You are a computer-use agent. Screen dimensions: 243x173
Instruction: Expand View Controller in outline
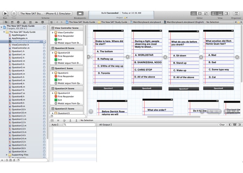53,33
